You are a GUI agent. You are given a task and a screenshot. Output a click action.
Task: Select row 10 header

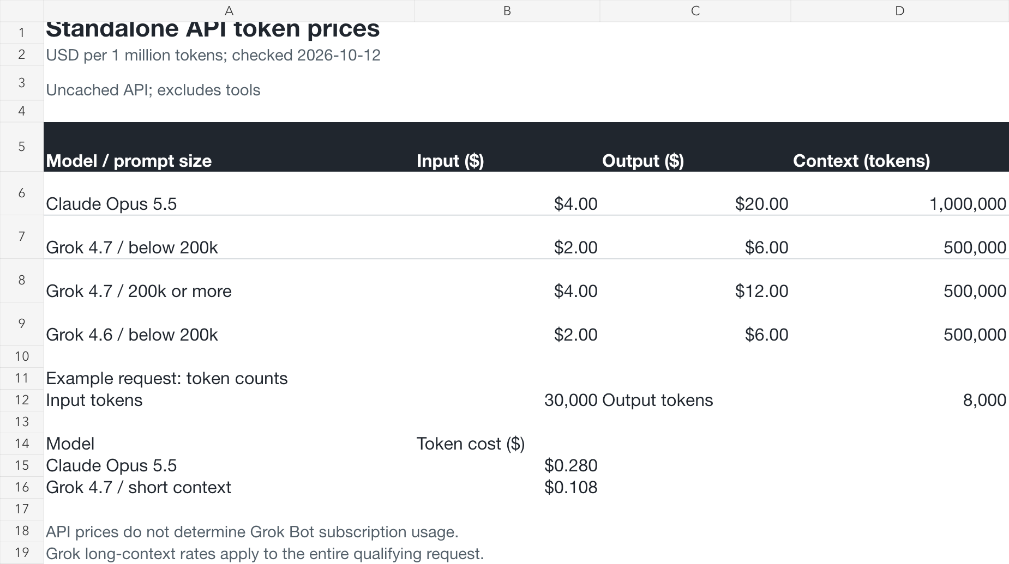click(x=22, y=356)
